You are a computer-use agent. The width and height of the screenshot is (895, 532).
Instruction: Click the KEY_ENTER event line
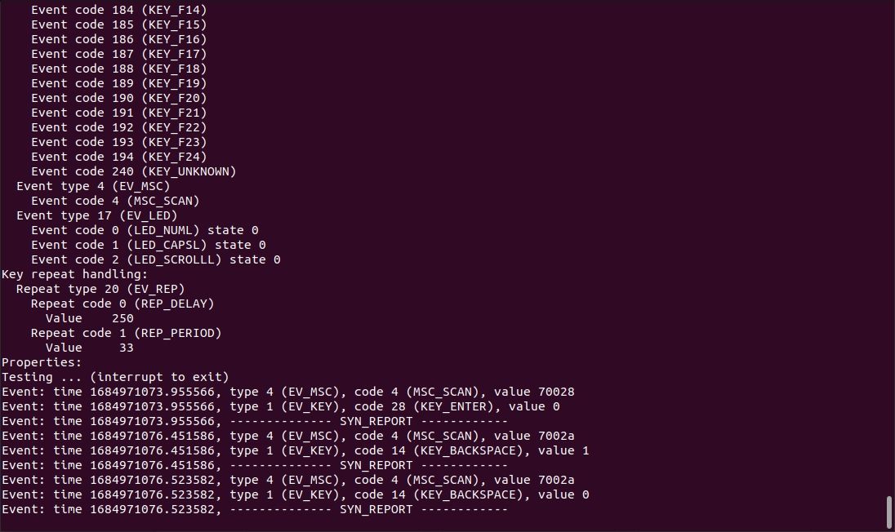280,406
